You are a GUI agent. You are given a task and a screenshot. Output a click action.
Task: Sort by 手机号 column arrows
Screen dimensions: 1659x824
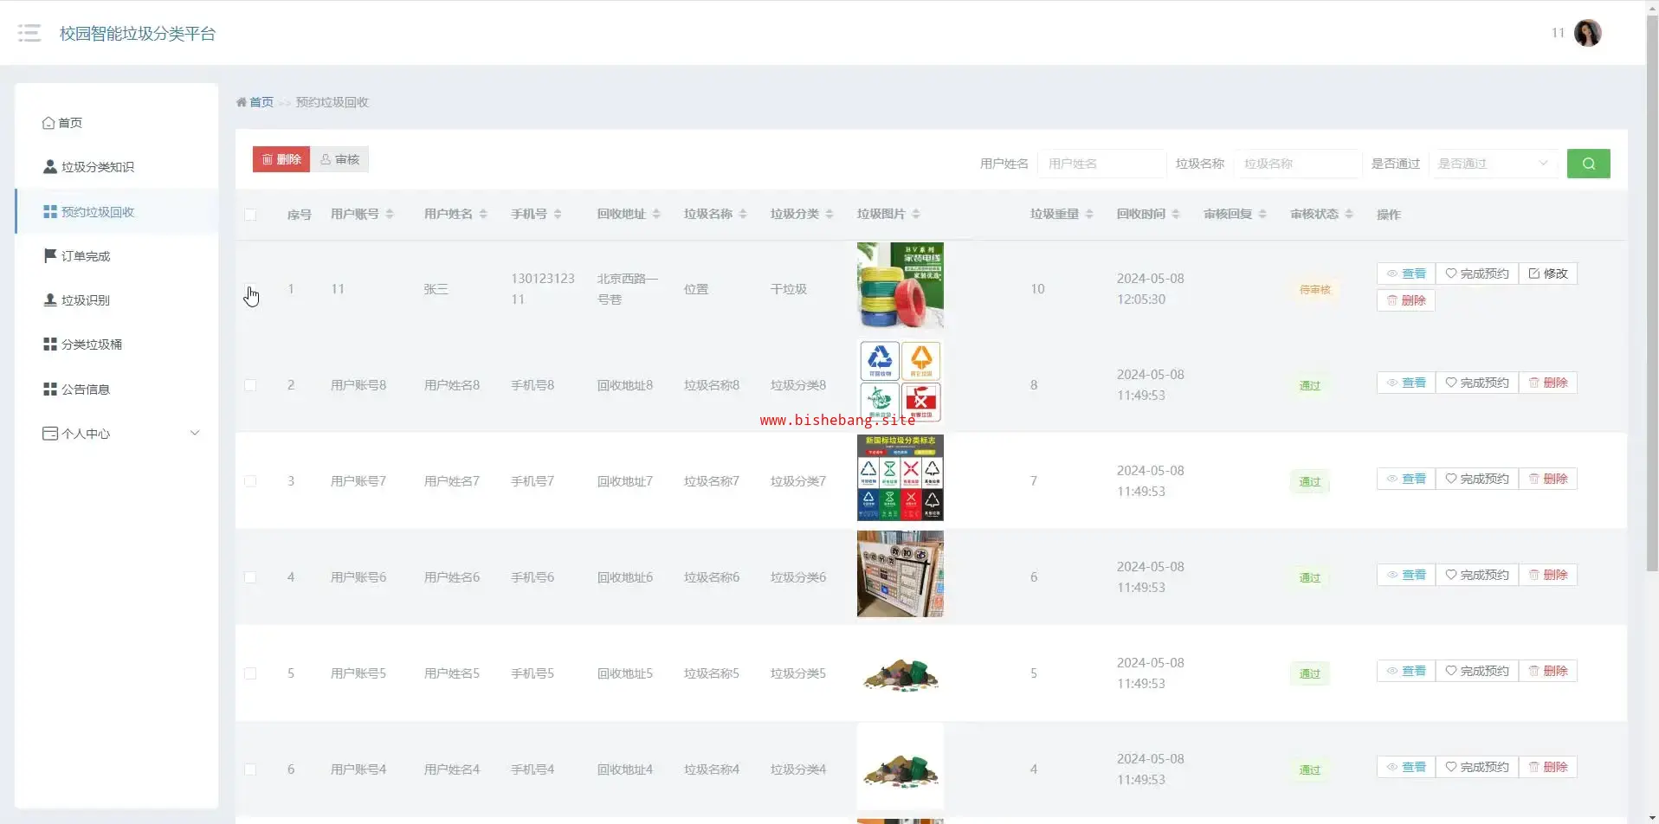tap(558, 214)
